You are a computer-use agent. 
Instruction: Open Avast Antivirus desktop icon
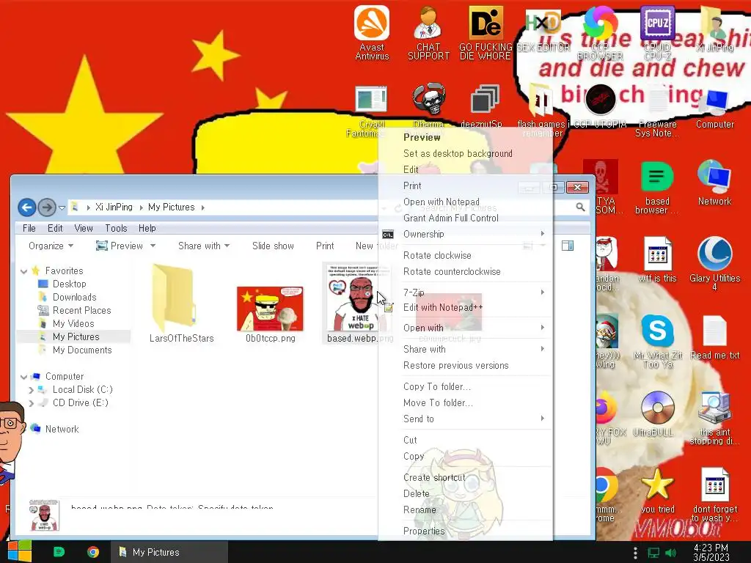point(372,32)
